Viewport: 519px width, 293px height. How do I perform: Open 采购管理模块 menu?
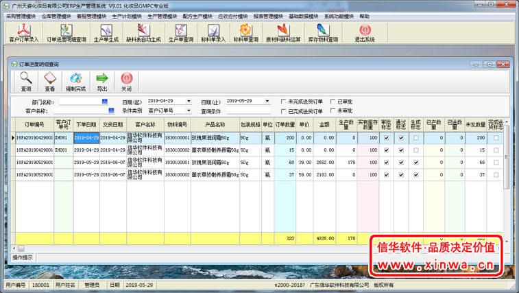pyautogui.click(x=21, y=16)
